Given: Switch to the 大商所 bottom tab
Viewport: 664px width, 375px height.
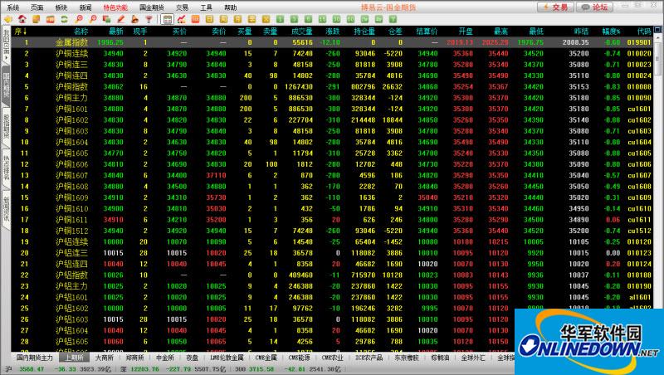Looking at the screenshot, I should (105, 358).
